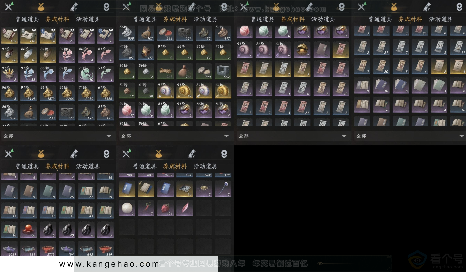Select the scroll book with count 118
466x272 pixels.
pos(28,35)
